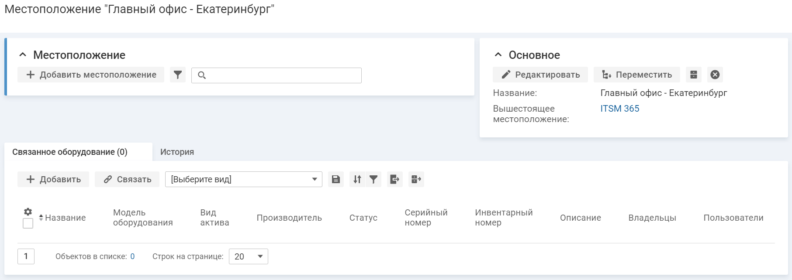
Task: Collapse the Основное section
Action: point(498,55)
